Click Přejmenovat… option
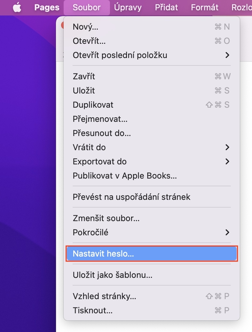The image size is (252, 332). tap(100, 119)
